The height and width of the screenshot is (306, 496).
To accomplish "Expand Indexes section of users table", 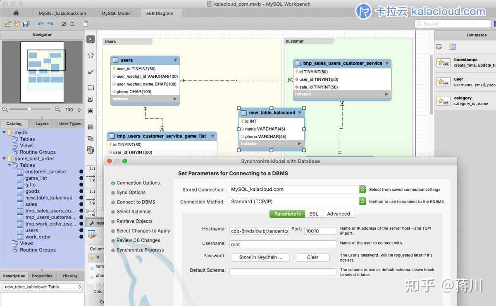I will pos(175,99).
